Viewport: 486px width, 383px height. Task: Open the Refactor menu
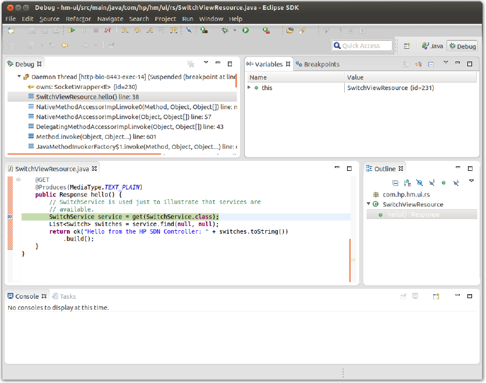click(78, 19)
